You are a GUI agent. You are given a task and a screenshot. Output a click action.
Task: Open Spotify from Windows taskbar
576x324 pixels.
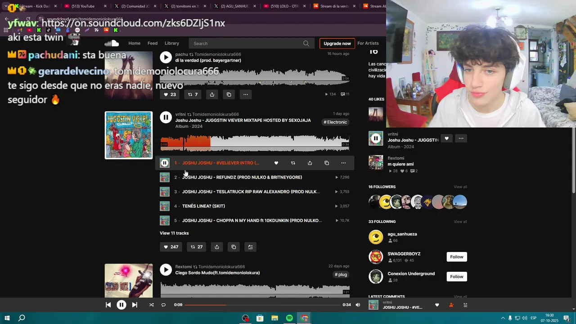[289, 318]
